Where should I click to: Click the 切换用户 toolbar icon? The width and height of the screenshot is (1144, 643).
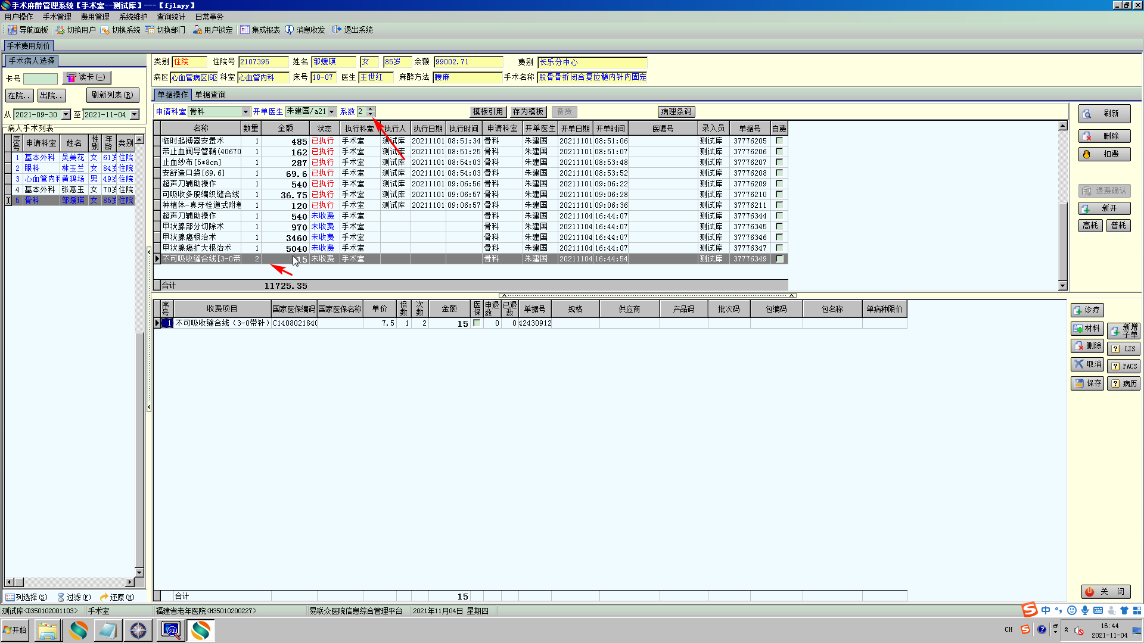pyautogui.click(x=60, y=30)
